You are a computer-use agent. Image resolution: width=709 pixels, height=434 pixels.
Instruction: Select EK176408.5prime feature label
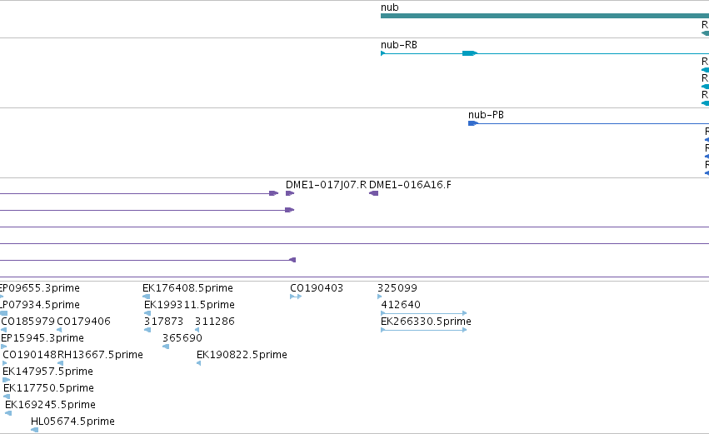point(187,288)
